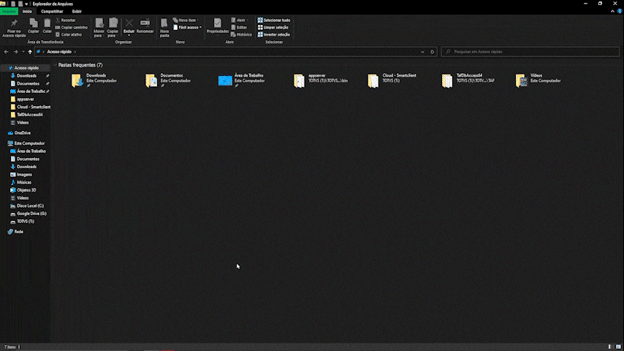Viewport: 624px width, 351px height.
Task: Click the Propriedades icon
Action: [x=217, y=23]
